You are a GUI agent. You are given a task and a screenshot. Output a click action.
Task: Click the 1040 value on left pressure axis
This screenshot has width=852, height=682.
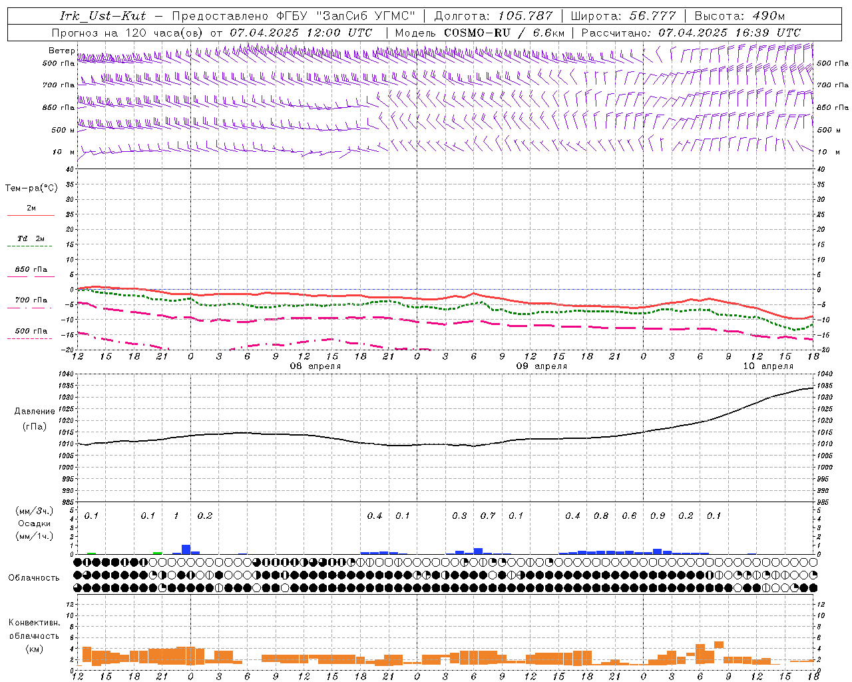(x=68, y=374)
